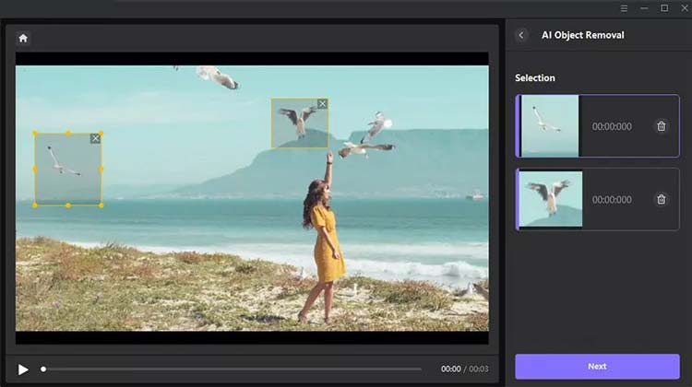This screenshot has height=387, width=692.
Task: Delete the second selection with trash icon
Action: click(661, 199)
